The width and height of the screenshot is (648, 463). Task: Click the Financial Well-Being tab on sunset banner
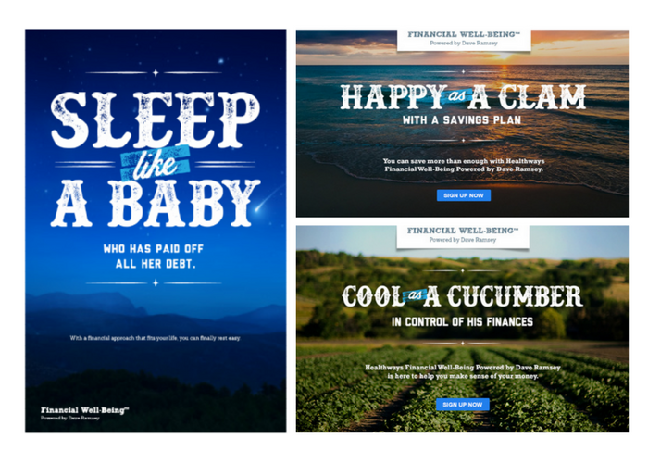tap(464, 40)
